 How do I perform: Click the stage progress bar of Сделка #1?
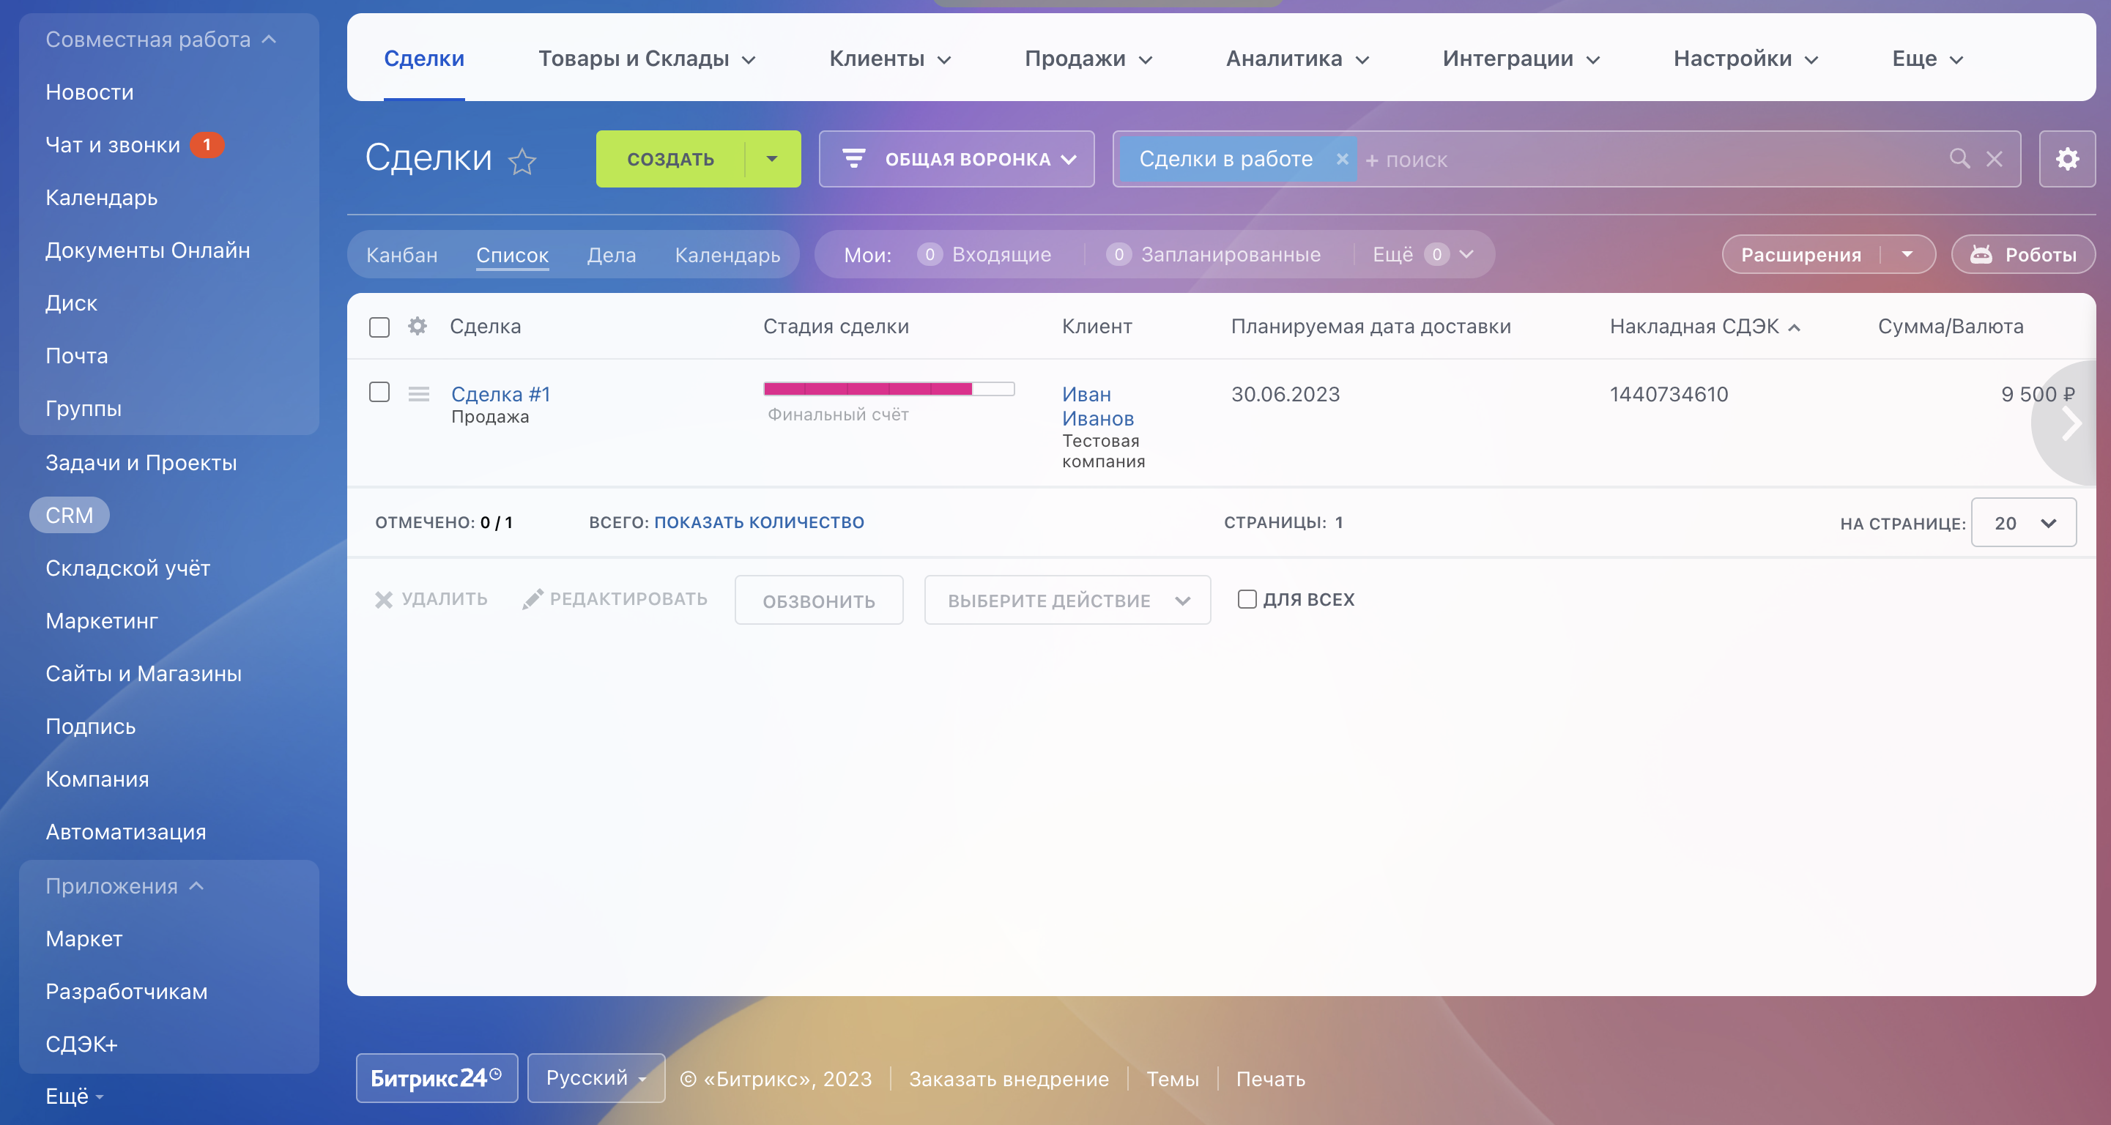[x=889, y=388]
